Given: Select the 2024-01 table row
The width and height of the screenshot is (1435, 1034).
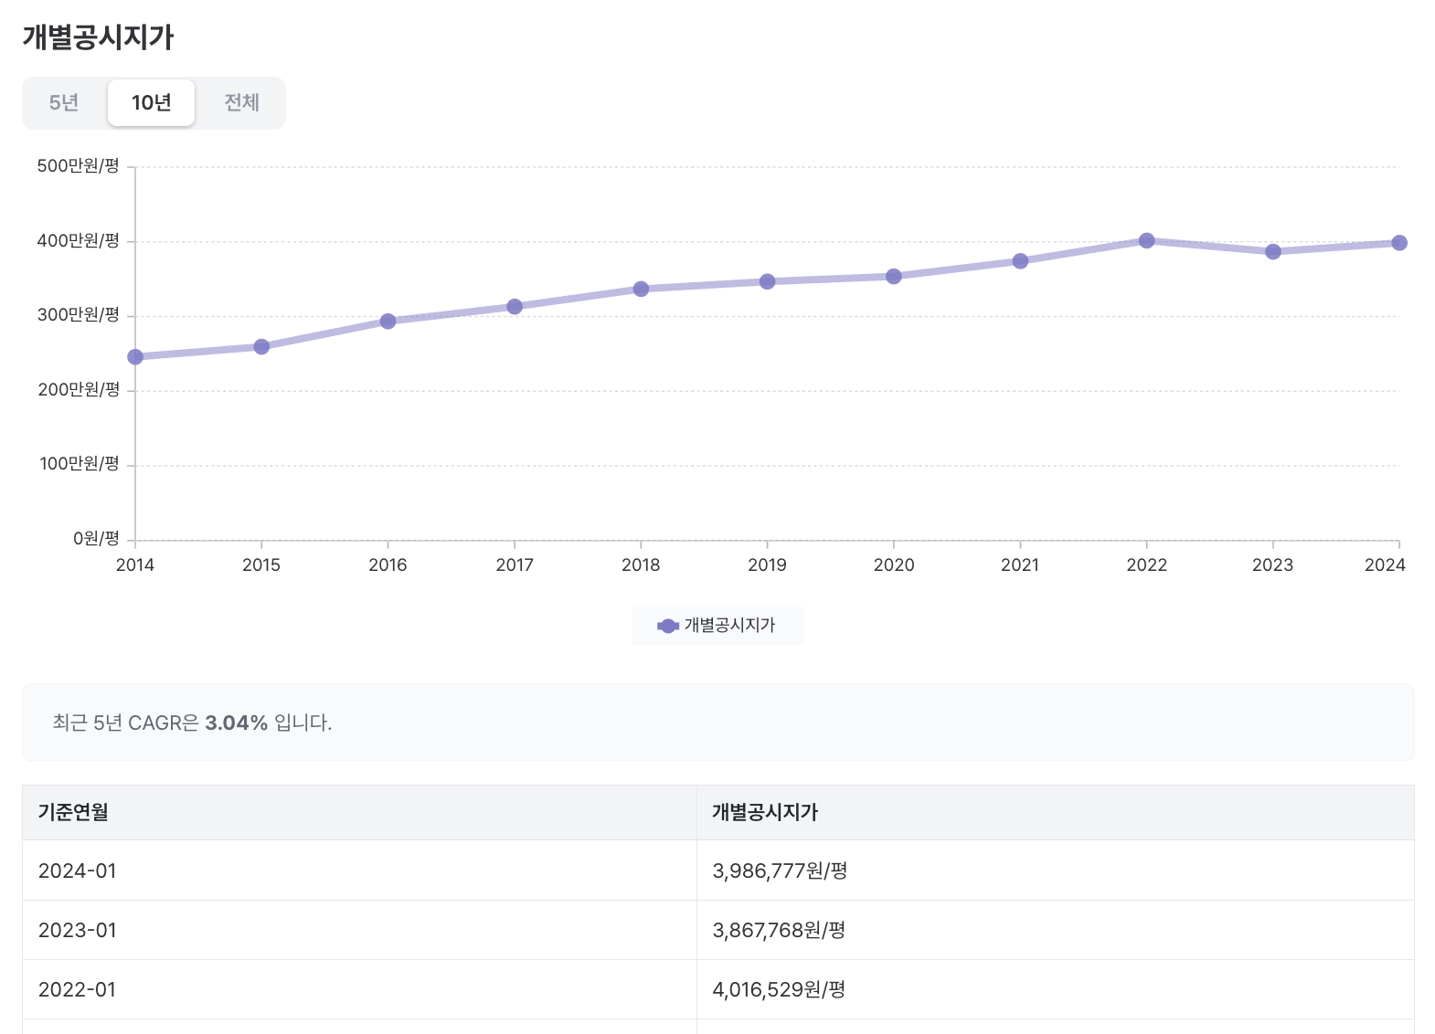Looking at the screenshot, I should tap(78, 870).
